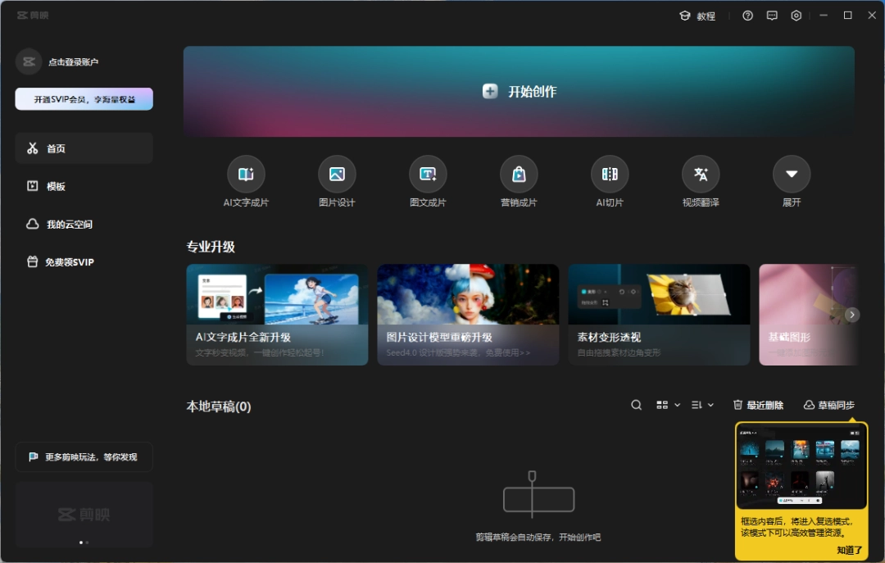Image resolution: width=885 pixels, height=563 pixels.
Task: Open the draft sorting dropdown
Action: pyautogui.click(x=701, y=405)
